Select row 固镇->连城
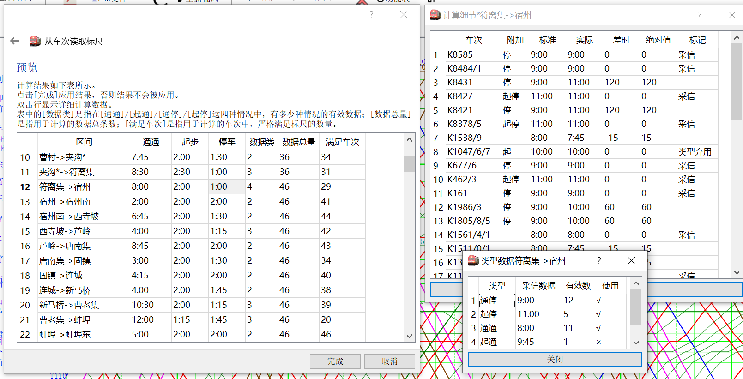743x379 pixels. 192,275
